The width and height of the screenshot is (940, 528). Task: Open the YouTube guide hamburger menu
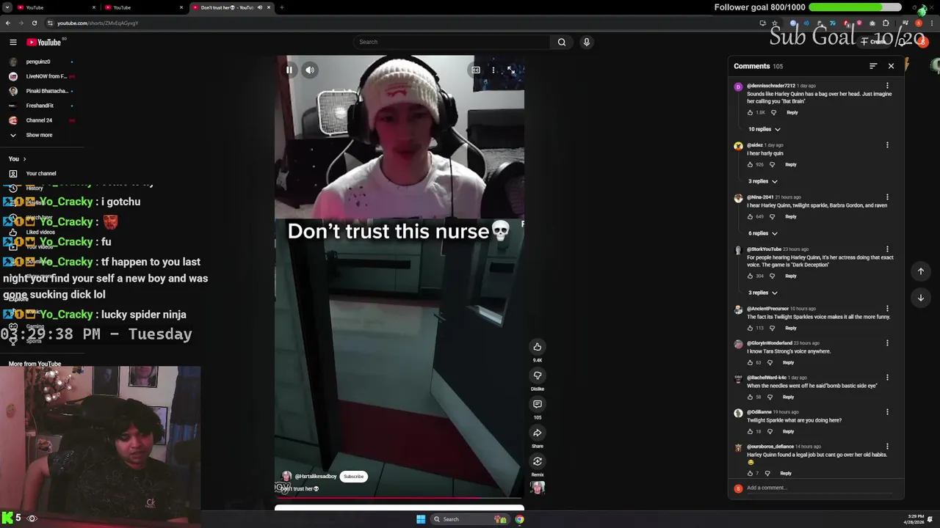pyautogui.click(x=12, y=42)
